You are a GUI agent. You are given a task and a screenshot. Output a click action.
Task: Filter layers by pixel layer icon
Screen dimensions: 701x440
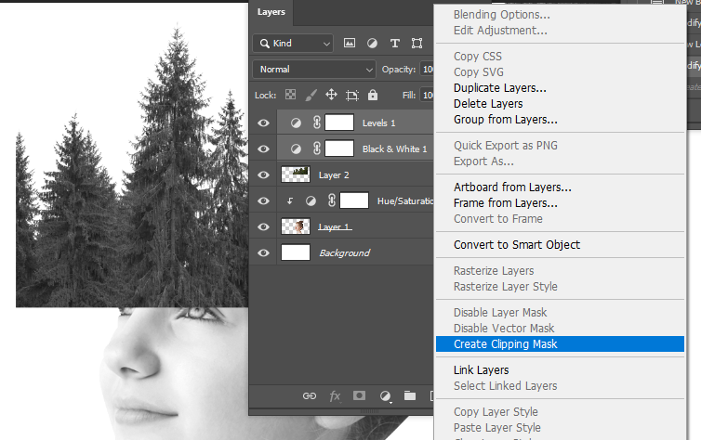tap(350, 43)
